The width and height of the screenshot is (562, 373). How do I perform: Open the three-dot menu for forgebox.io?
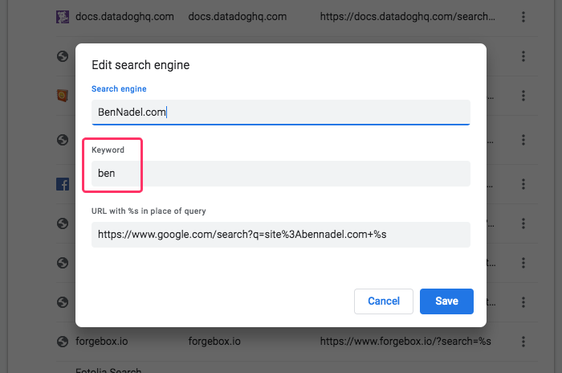[523, 341]
